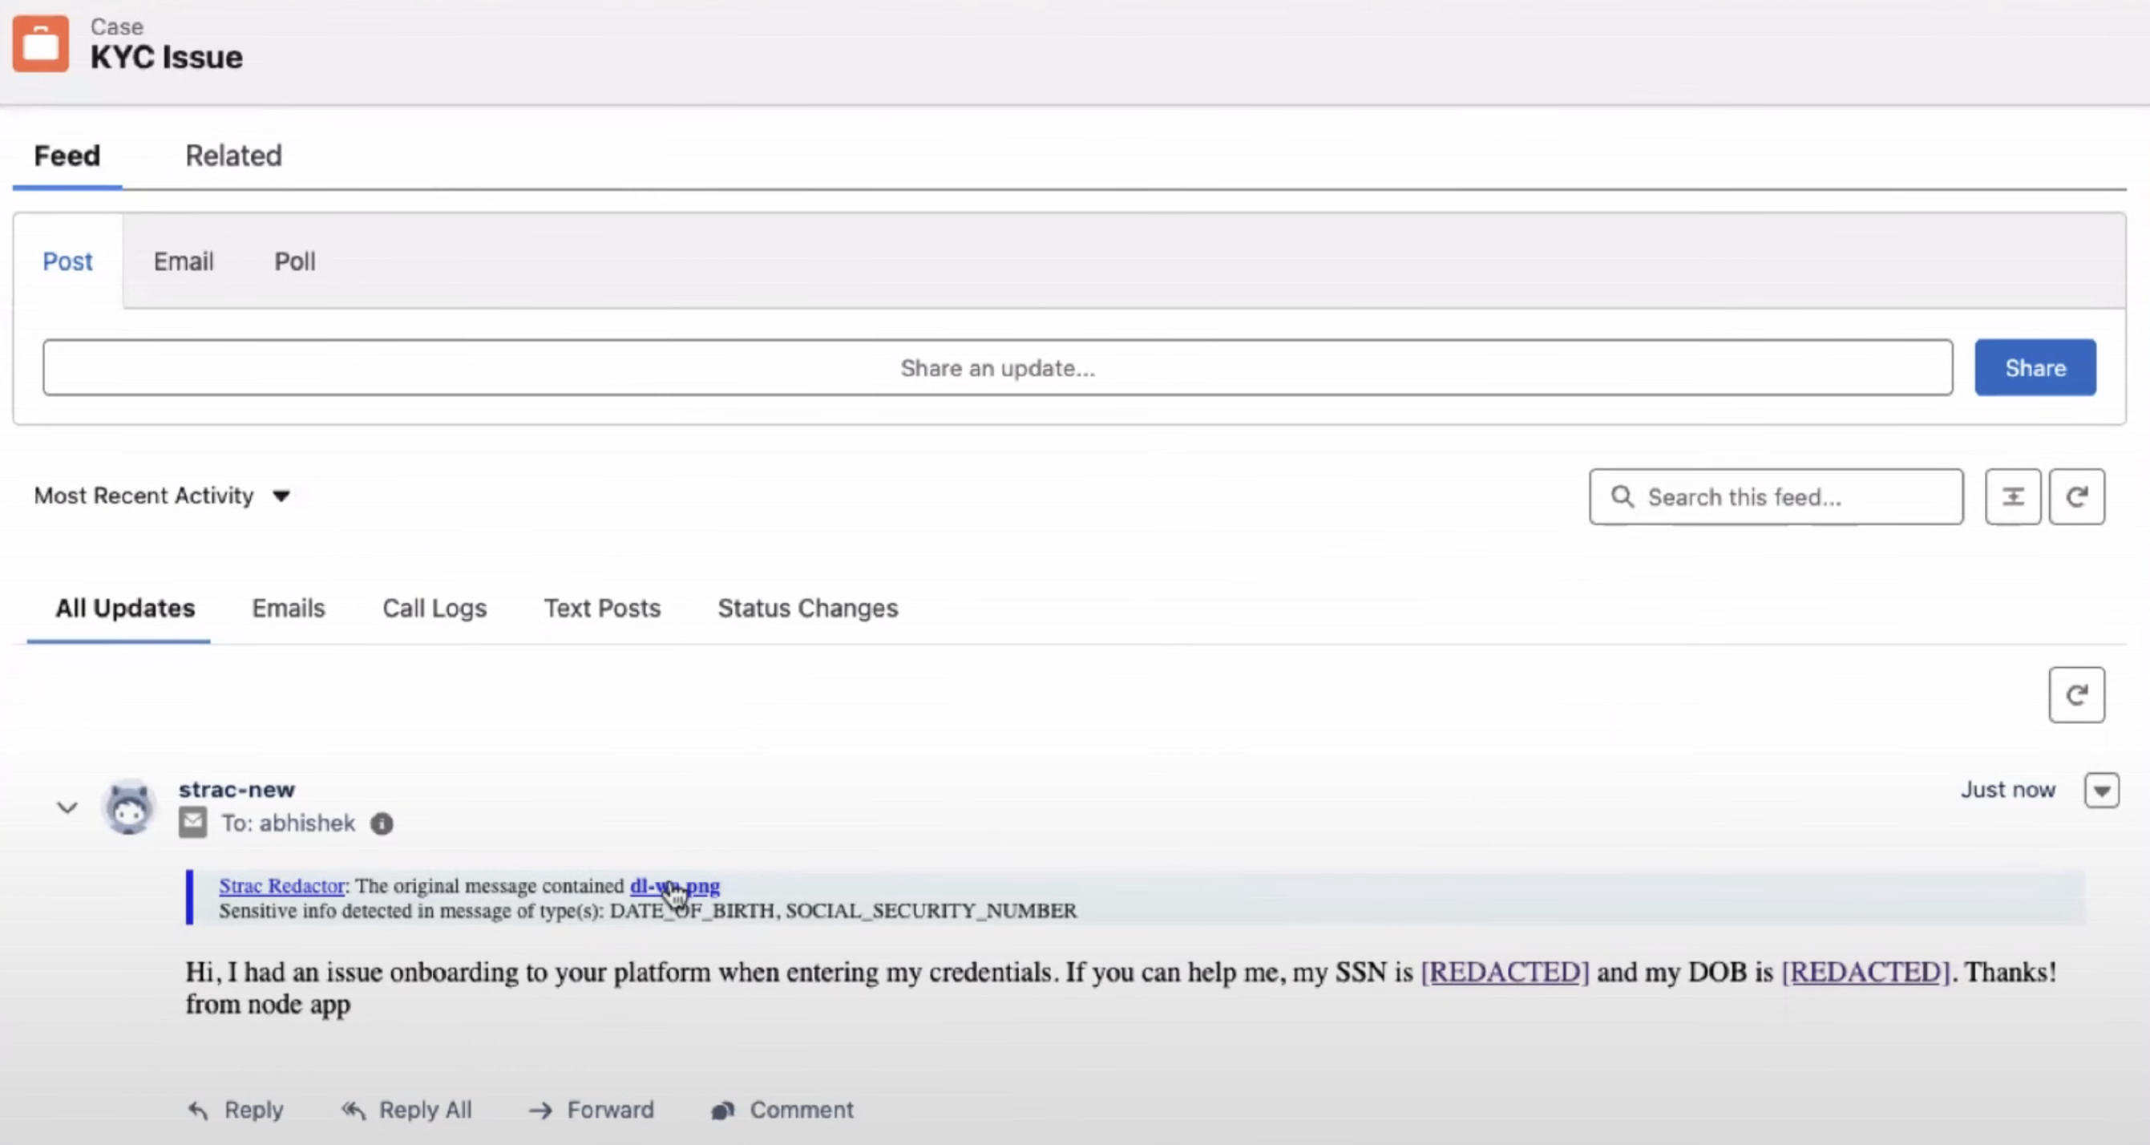Image resolution: width=2150 pixels, height=1145 pixels.
Task: Click the Reply icon on the email post
Action: point(198,1110)
